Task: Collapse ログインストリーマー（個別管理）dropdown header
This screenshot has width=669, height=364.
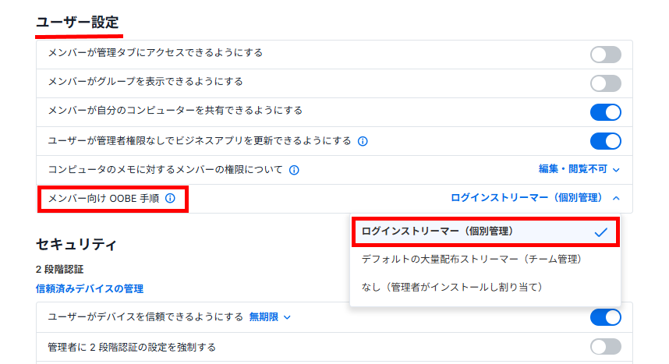Action: [535, 198]
